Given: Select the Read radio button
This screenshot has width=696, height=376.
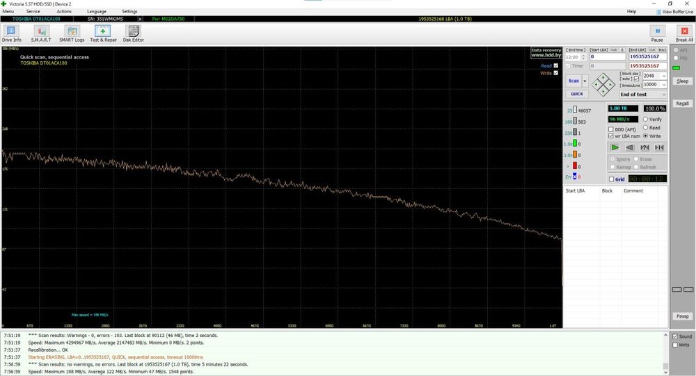Looking at the screenshot, I should (x=645, y=127).
